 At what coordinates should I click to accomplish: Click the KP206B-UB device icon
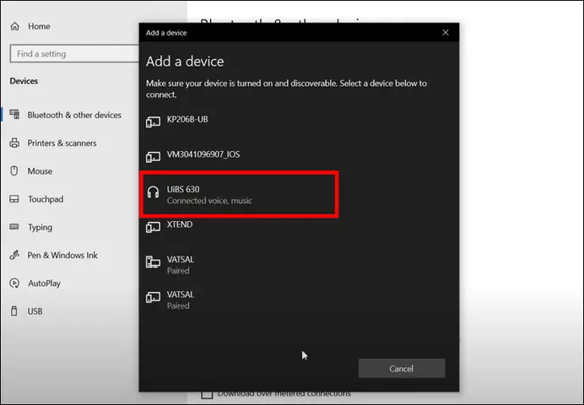(x=153, y=121)
